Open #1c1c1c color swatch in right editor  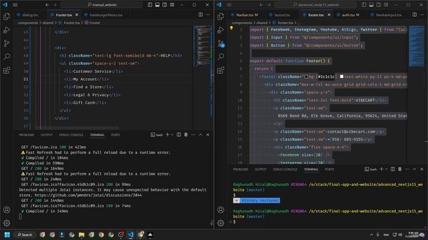point(306,77)
